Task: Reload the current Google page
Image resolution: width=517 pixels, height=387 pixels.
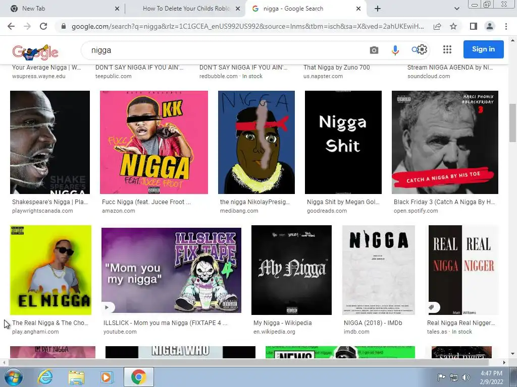Action: coord(43,26)
